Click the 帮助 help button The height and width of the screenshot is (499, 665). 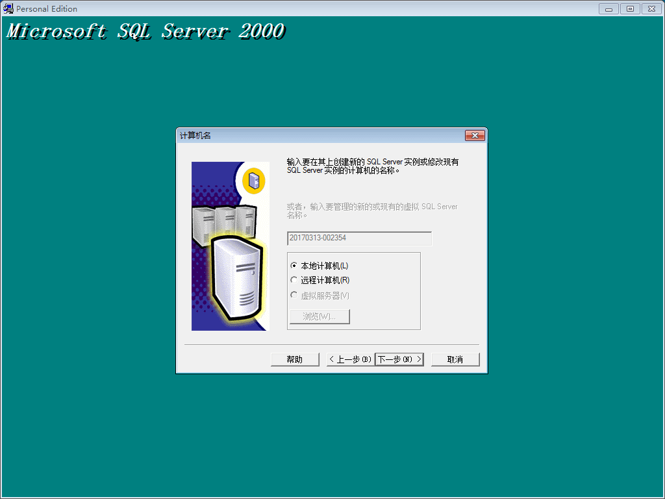(295, 359)
